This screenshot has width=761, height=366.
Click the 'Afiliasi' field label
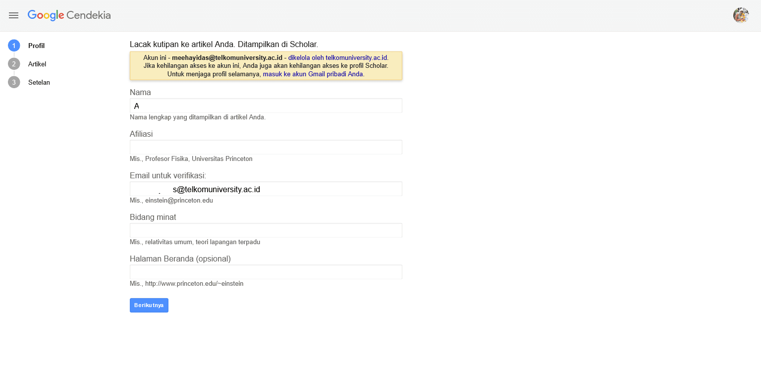tap(141, 134)
